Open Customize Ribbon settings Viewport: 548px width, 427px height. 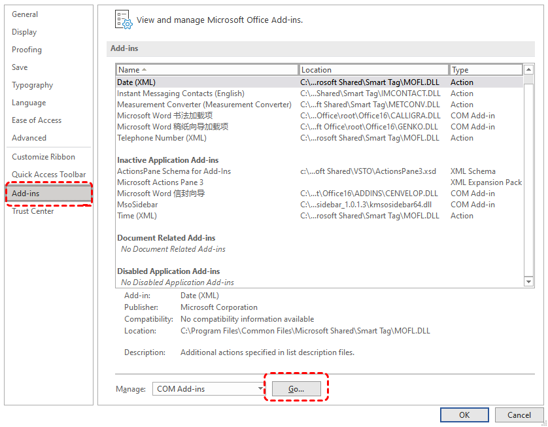coord(43,157)
